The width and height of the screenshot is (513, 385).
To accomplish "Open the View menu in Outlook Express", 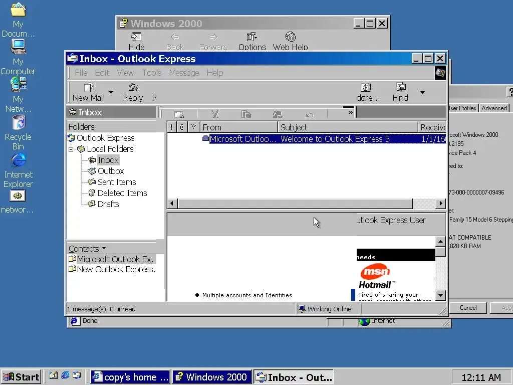I will (x=125, y=73).
